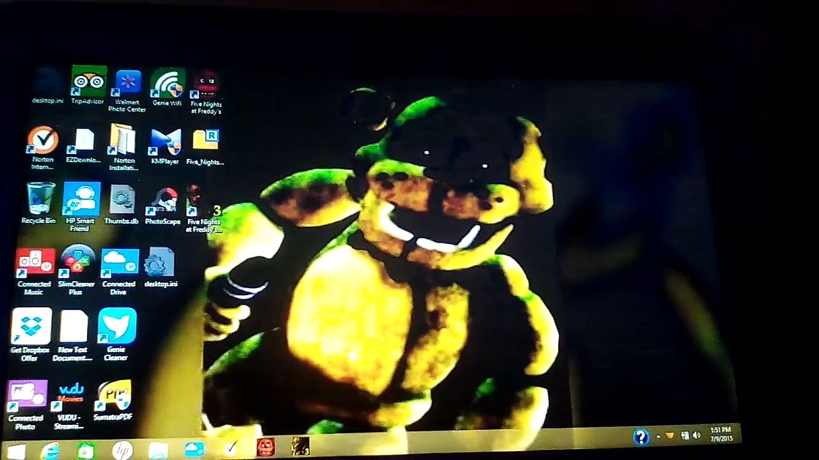The width and height of the screenshot is (819, 460).
Task: Open the Connected Photo shortcut
Action: point(26,405)
